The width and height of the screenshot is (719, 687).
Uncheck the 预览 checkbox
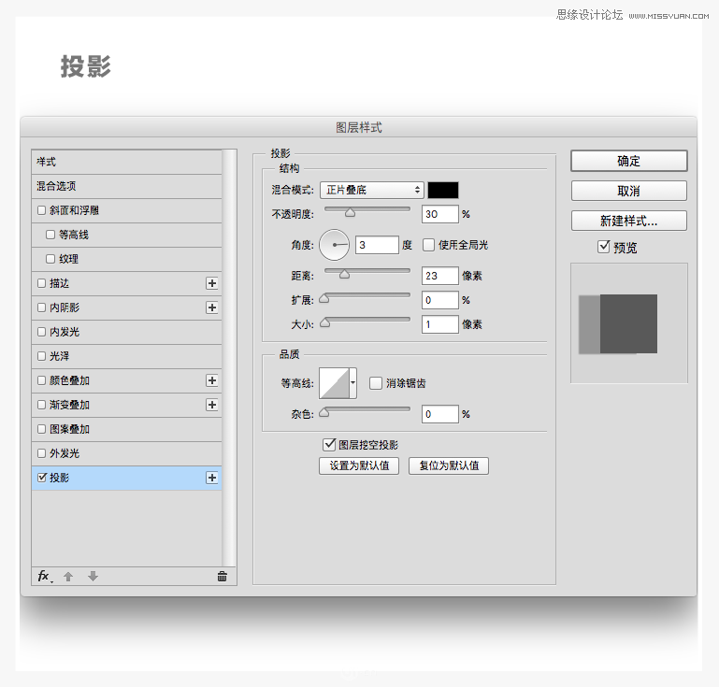point(604,247)
